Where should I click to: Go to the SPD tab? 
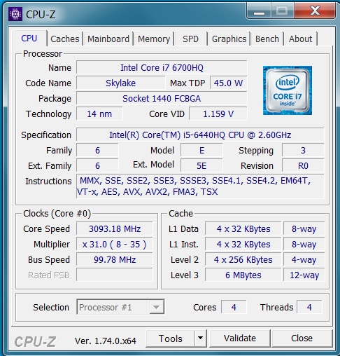point(190,39)
